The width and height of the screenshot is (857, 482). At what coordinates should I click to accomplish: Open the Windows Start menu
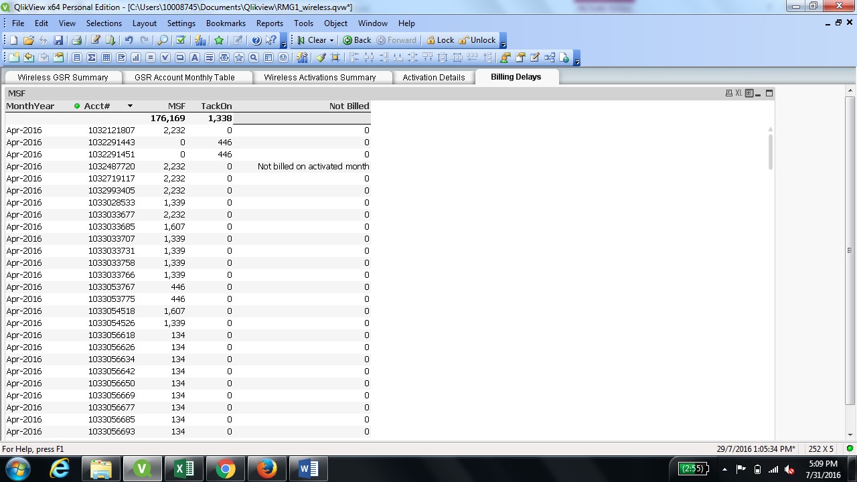coord(17,469)
